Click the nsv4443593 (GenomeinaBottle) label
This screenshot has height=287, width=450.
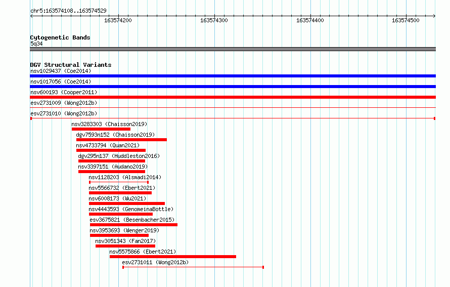point(131,209)
